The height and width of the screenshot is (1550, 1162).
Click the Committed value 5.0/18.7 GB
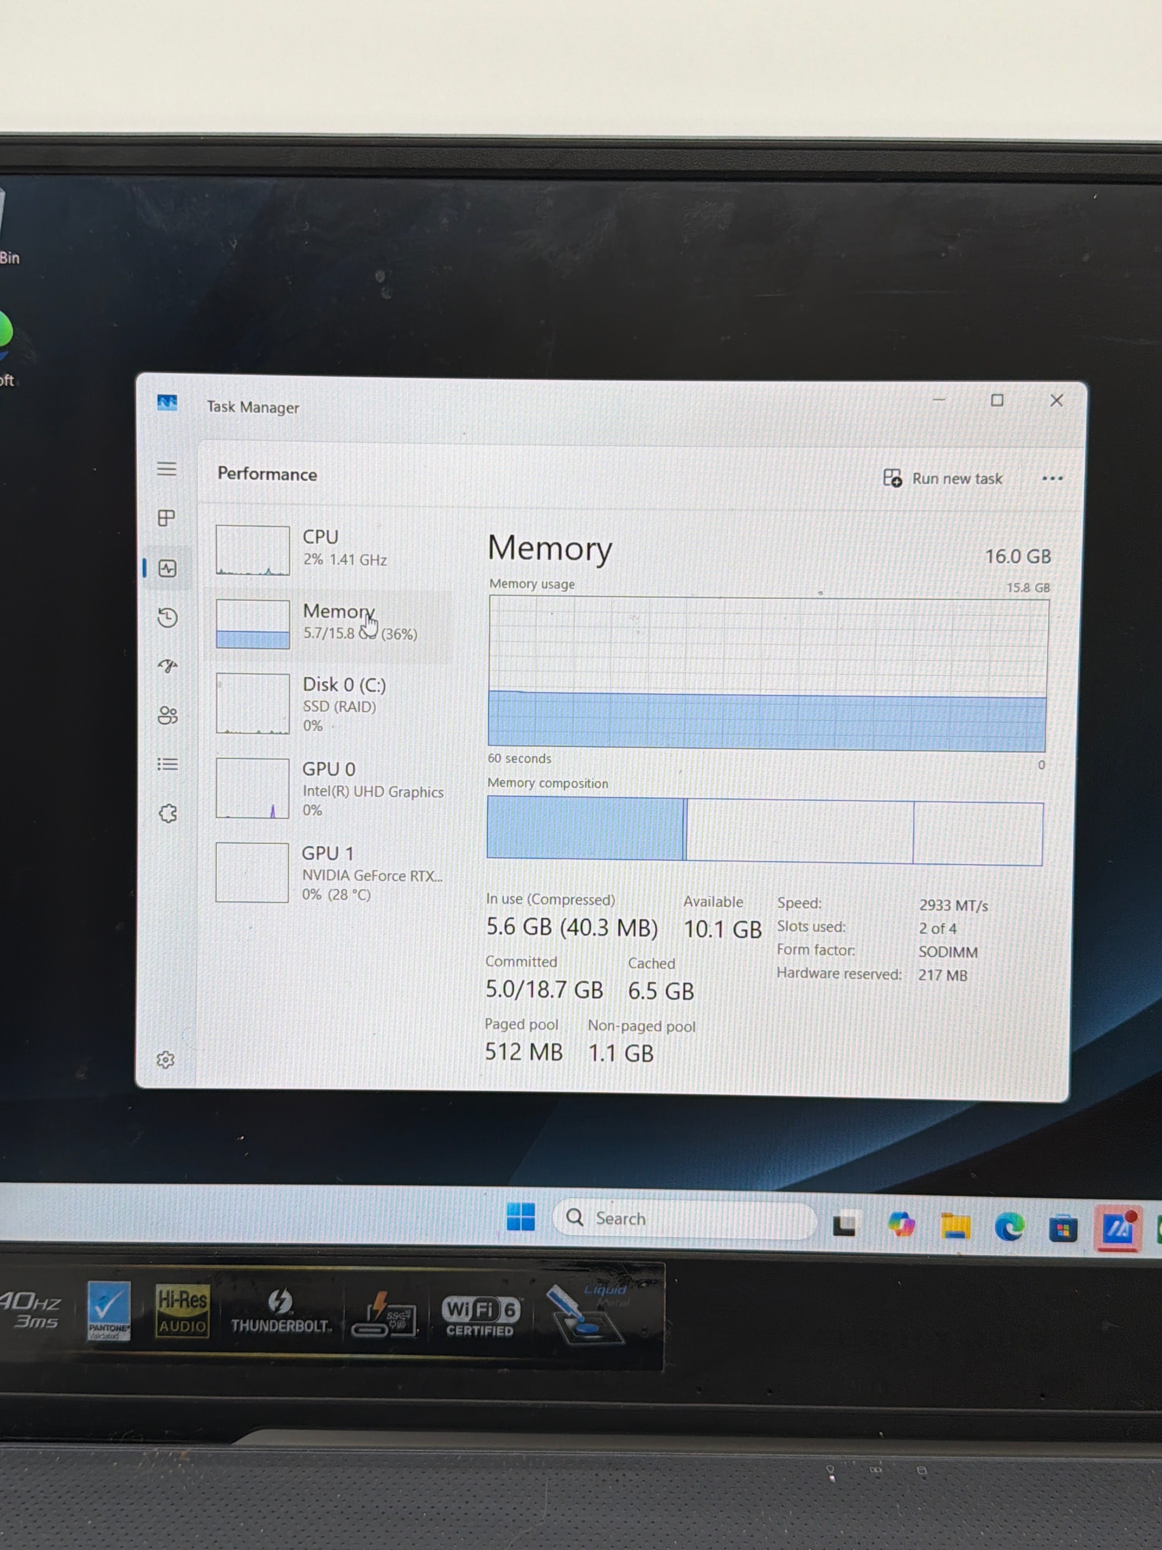click(x=544, y=990)
